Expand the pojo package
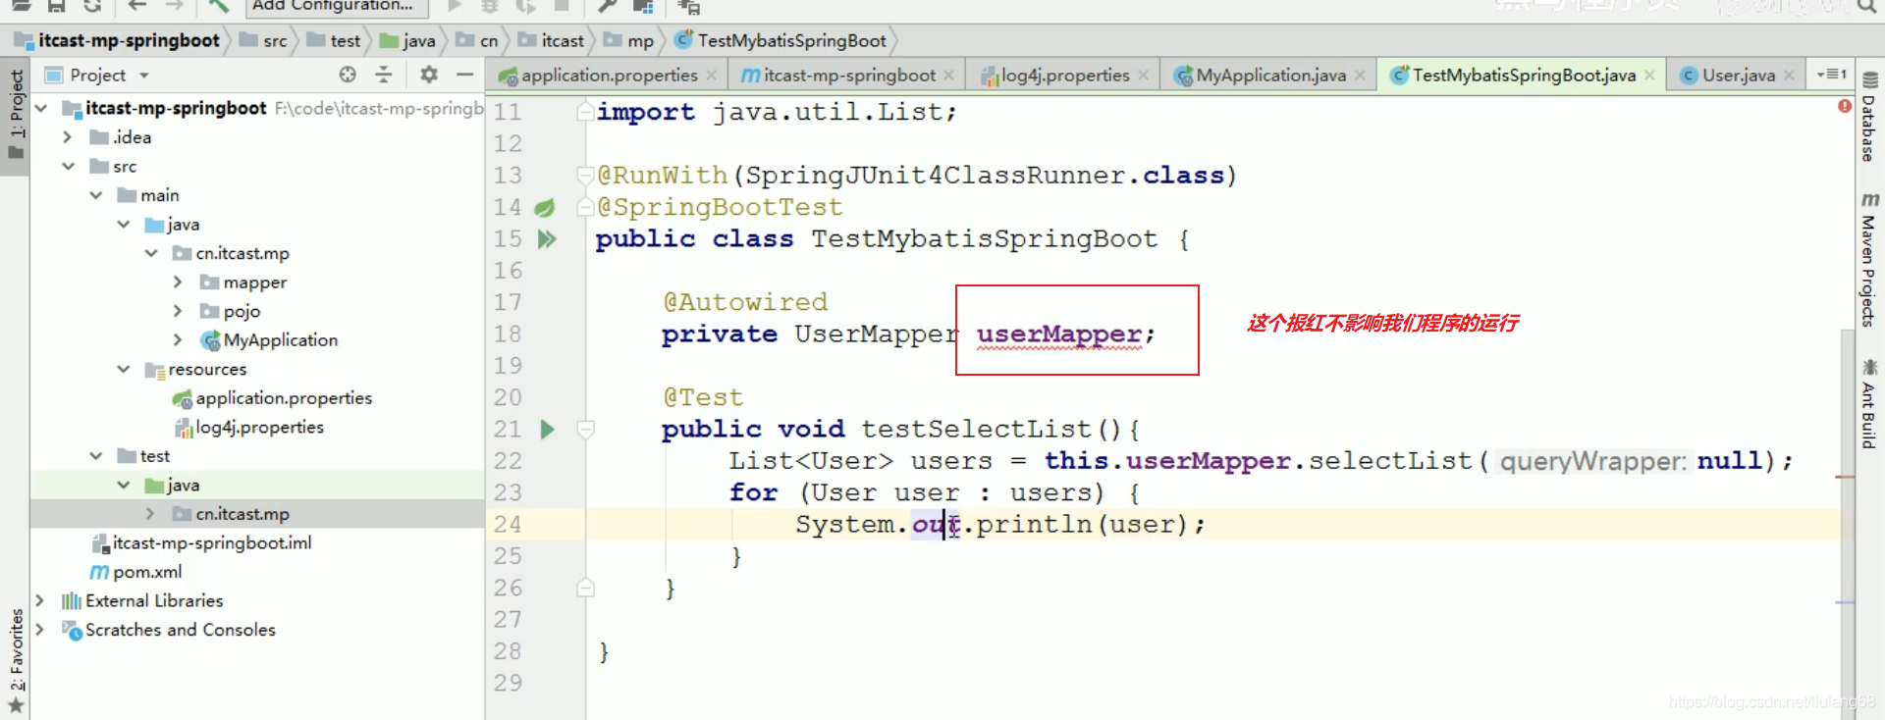 pos(178,311)
